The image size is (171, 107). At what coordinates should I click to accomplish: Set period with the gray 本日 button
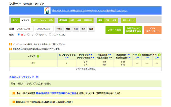point(76,29)
